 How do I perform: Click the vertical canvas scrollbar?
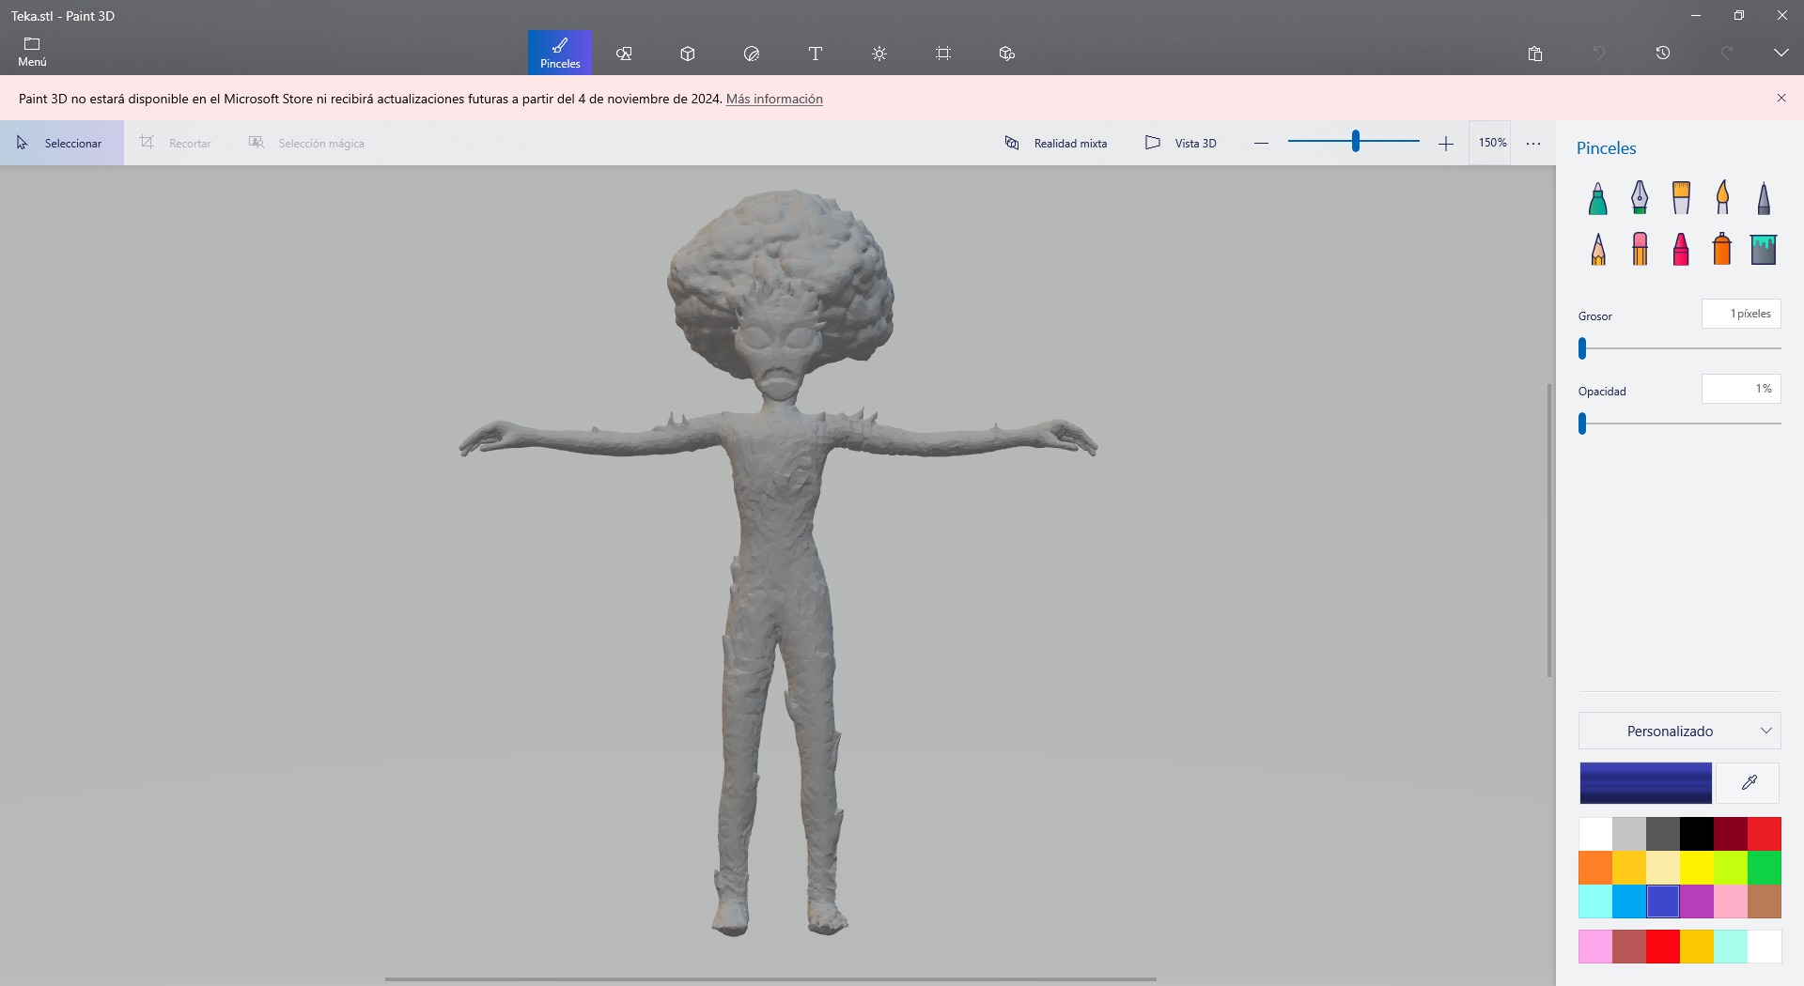[1549, 531]
